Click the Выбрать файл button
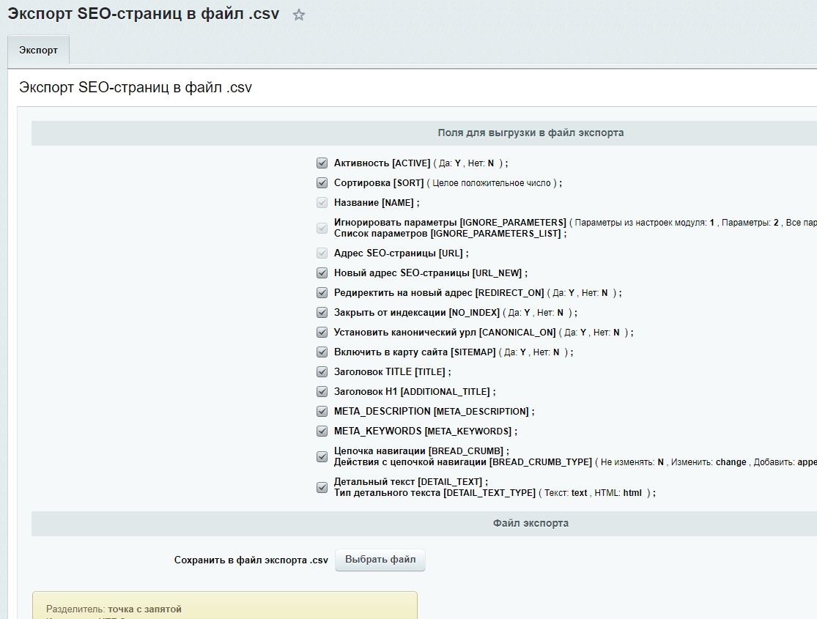The width and height of the screenshot is (817, 619). pos(380,559)
